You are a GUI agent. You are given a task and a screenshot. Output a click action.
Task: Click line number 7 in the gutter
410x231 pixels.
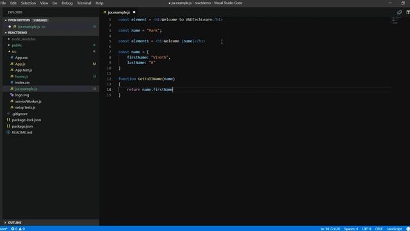coord(110,52)
